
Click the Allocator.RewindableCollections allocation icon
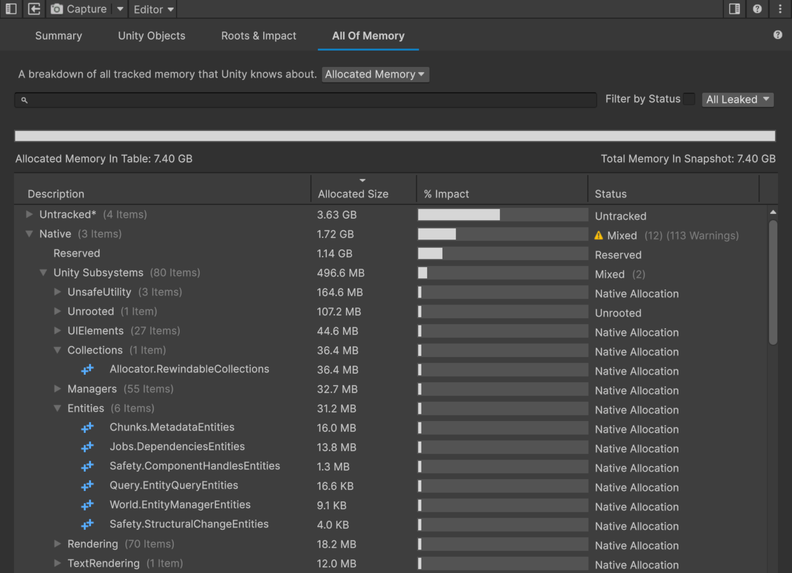tap(88, 370)
